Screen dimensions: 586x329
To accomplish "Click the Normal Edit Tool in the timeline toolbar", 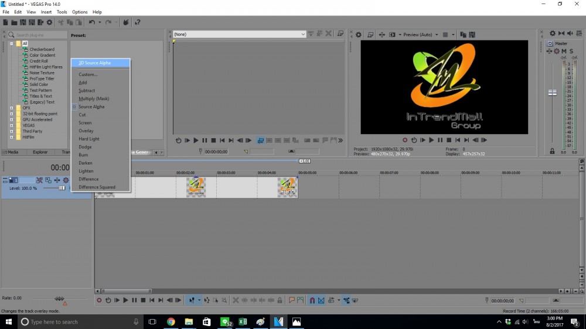I will (192, 300).
